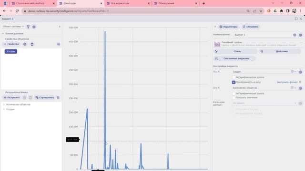The width and height of the screenshot is (305, 171).
Task: Open the list icon right of the Сортировка button
Action: point(58,97)
